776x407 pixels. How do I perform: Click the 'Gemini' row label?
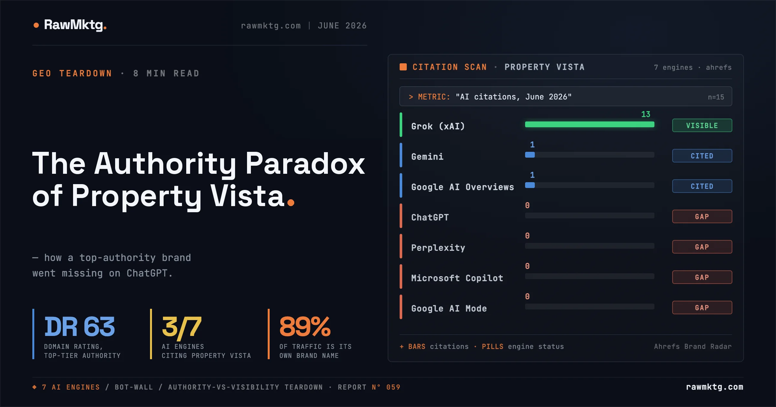[x=427, y=157]
